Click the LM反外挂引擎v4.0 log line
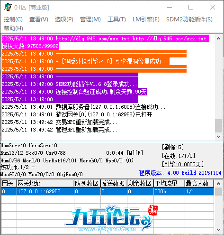This screenshot has height=235, width=224. (x=86, y=61)
